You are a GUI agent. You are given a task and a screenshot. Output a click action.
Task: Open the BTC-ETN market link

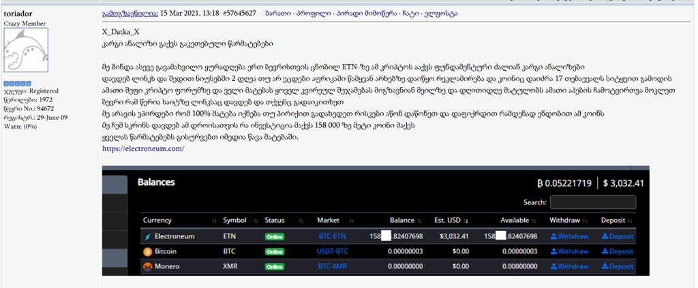tap(333, 236)
